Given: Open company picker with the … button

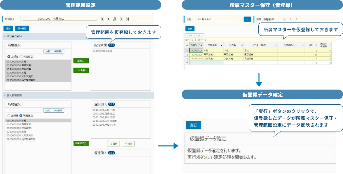Looking at the screenshot, I should point(247,19).
